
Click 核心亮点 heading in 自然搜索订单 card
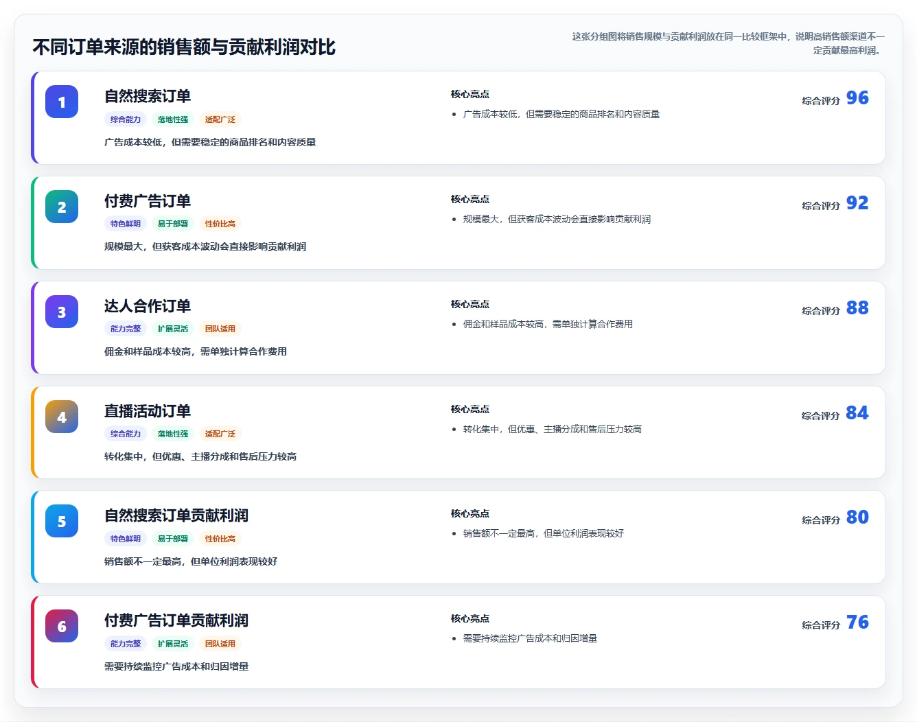tap(470, 94)
